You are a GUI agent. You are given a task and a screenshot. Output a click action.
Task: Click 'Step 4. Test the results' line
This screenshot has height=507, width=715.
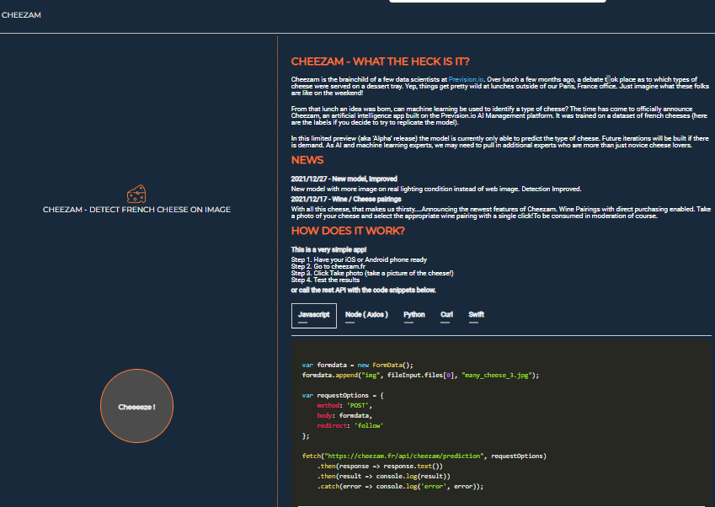[325, 280]
